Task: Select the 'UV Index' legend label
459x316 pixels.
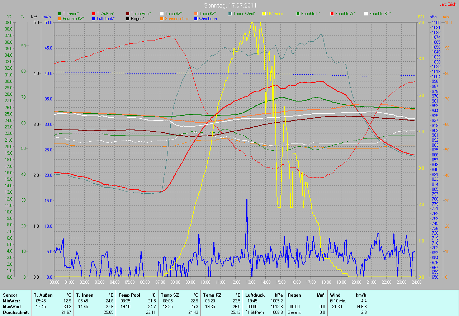Action: [x=275, y=14]
